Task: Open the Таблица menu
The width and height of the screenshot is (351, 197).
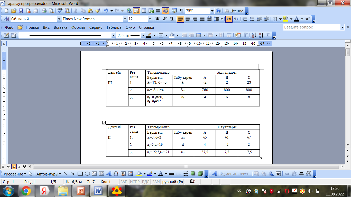Action: [x=114, y=27]
